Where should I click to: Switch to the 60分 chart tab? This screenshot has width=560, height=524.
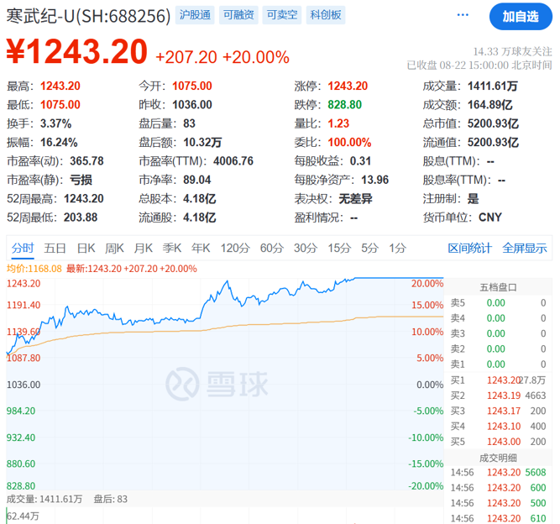tap(272, 248)
